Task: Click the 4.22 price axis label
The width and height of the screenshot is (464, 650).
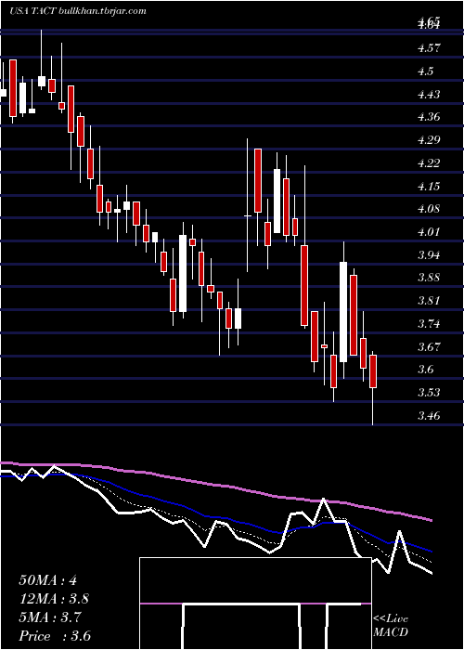Action: click(429, 163)
